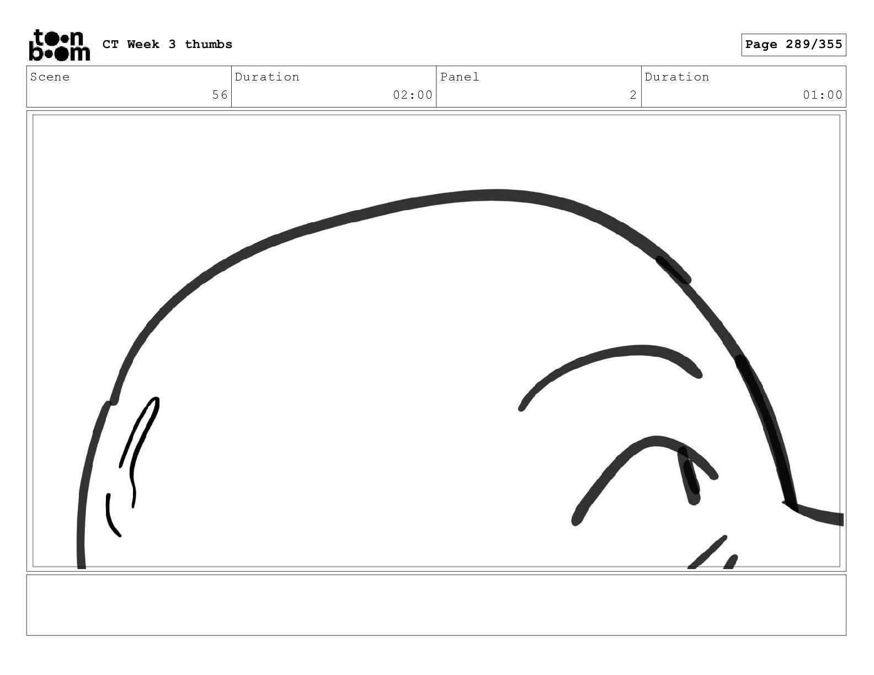Click the 'Scene' header label
This screenshot has width=874, height=675.
(50, 77)
